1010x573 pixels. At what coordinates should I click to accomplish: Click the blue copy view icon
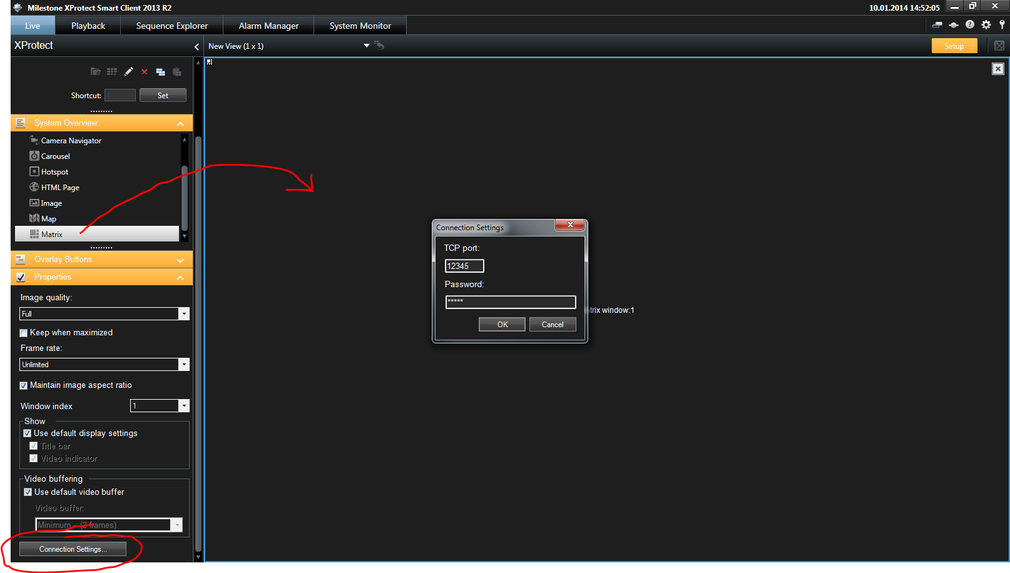[x=161, y=72]
